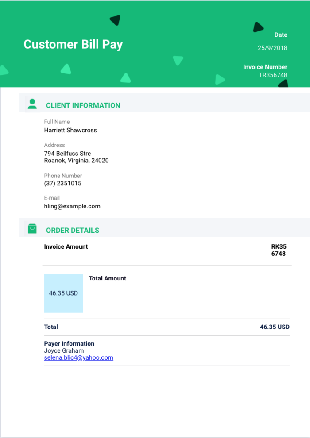Click the Payer Information heading

pyautogui.click(x=69, y=343)
